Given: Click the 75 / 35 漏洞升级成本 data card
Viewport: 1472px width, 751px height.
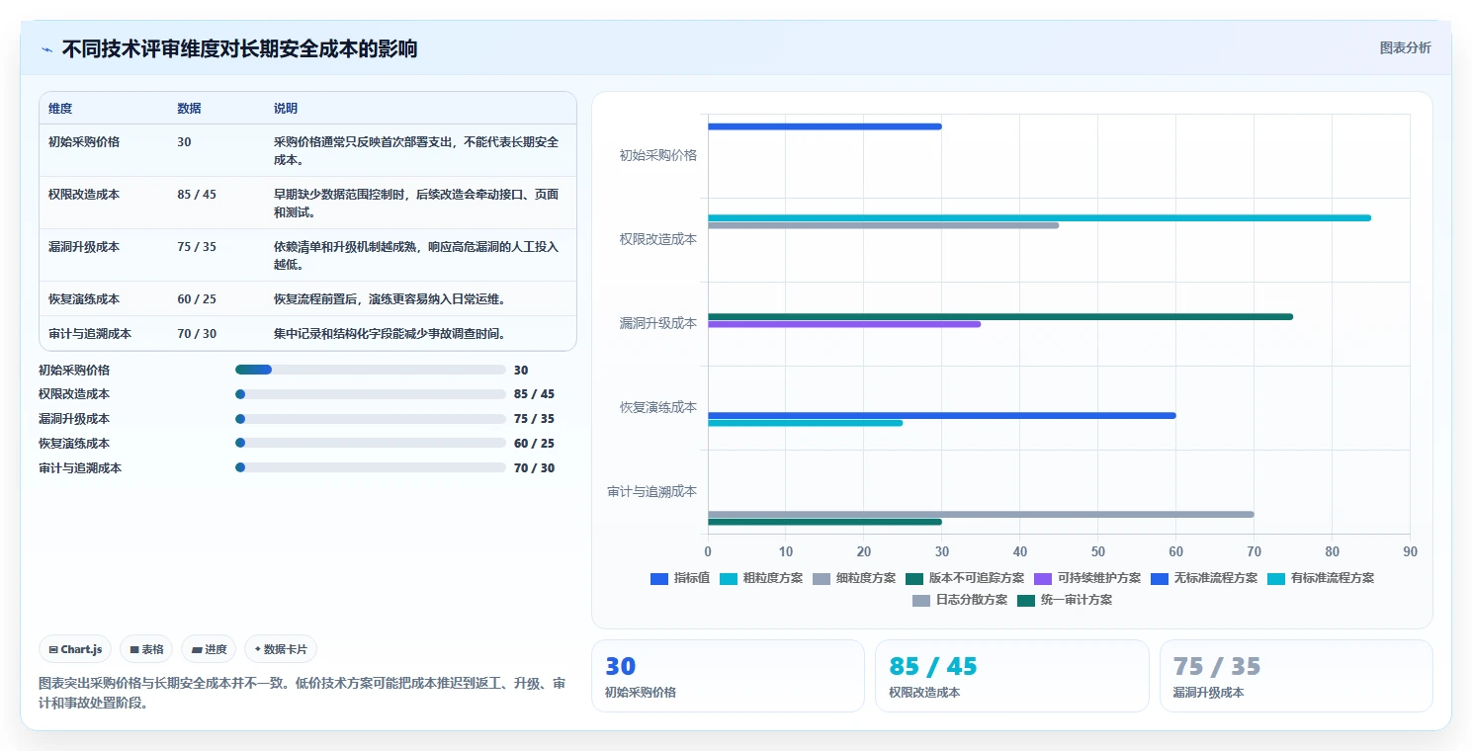Looking at the screenshot, I should (x=1296, y=676).
